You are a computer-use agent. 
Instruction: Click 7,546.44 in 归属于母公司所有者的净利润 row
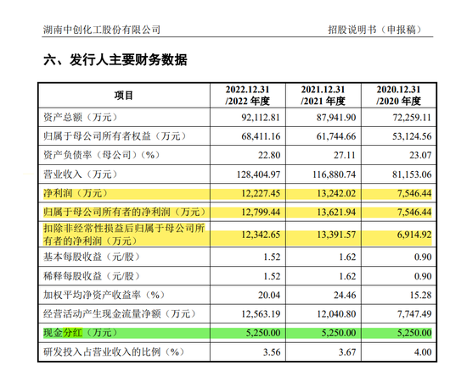coord(414,213)
